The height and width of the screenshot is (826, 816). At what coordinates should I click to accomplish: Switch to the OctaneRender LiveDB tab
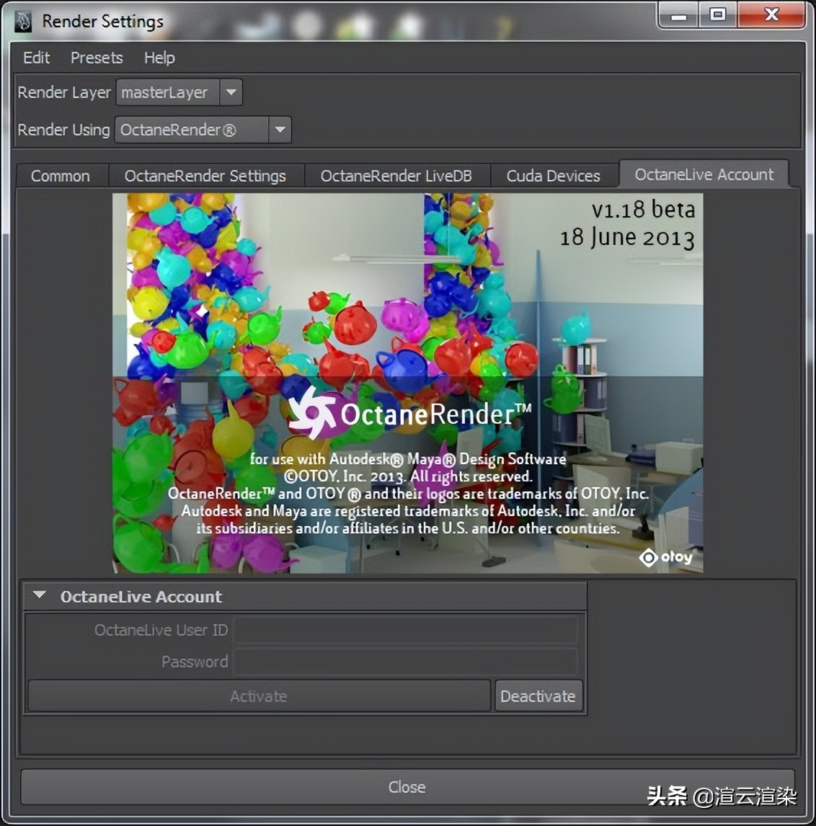pyautogui.click(x=396, y=176)
